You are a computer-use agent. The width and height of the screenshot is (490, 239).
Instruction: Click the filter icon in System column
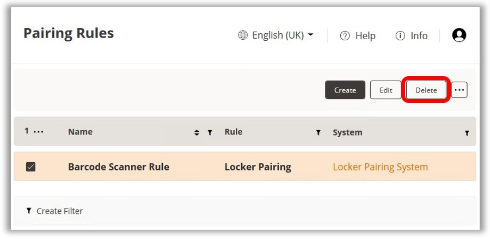(x=467, y=133)
